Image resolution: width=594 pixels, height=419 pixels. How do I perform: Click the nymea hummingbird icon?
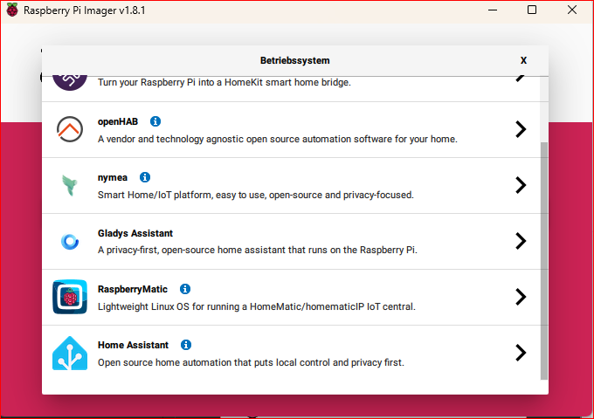pos(70,185)
